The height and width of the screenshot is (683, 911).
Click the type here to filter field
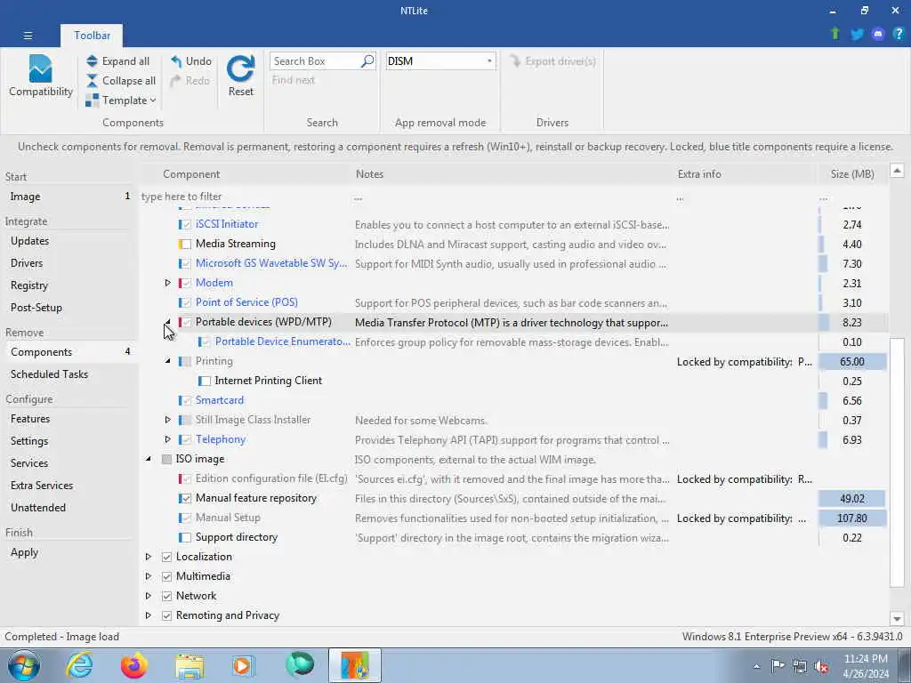[246, 197]
